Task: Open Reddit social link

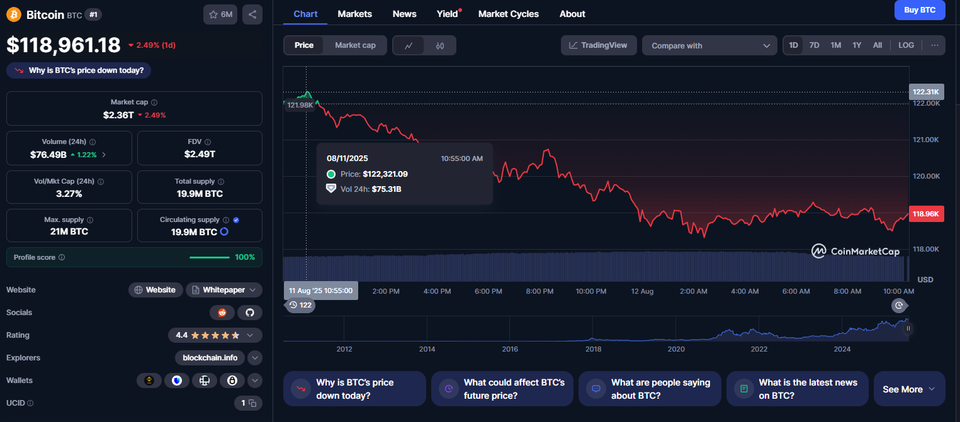Action: 222,313
